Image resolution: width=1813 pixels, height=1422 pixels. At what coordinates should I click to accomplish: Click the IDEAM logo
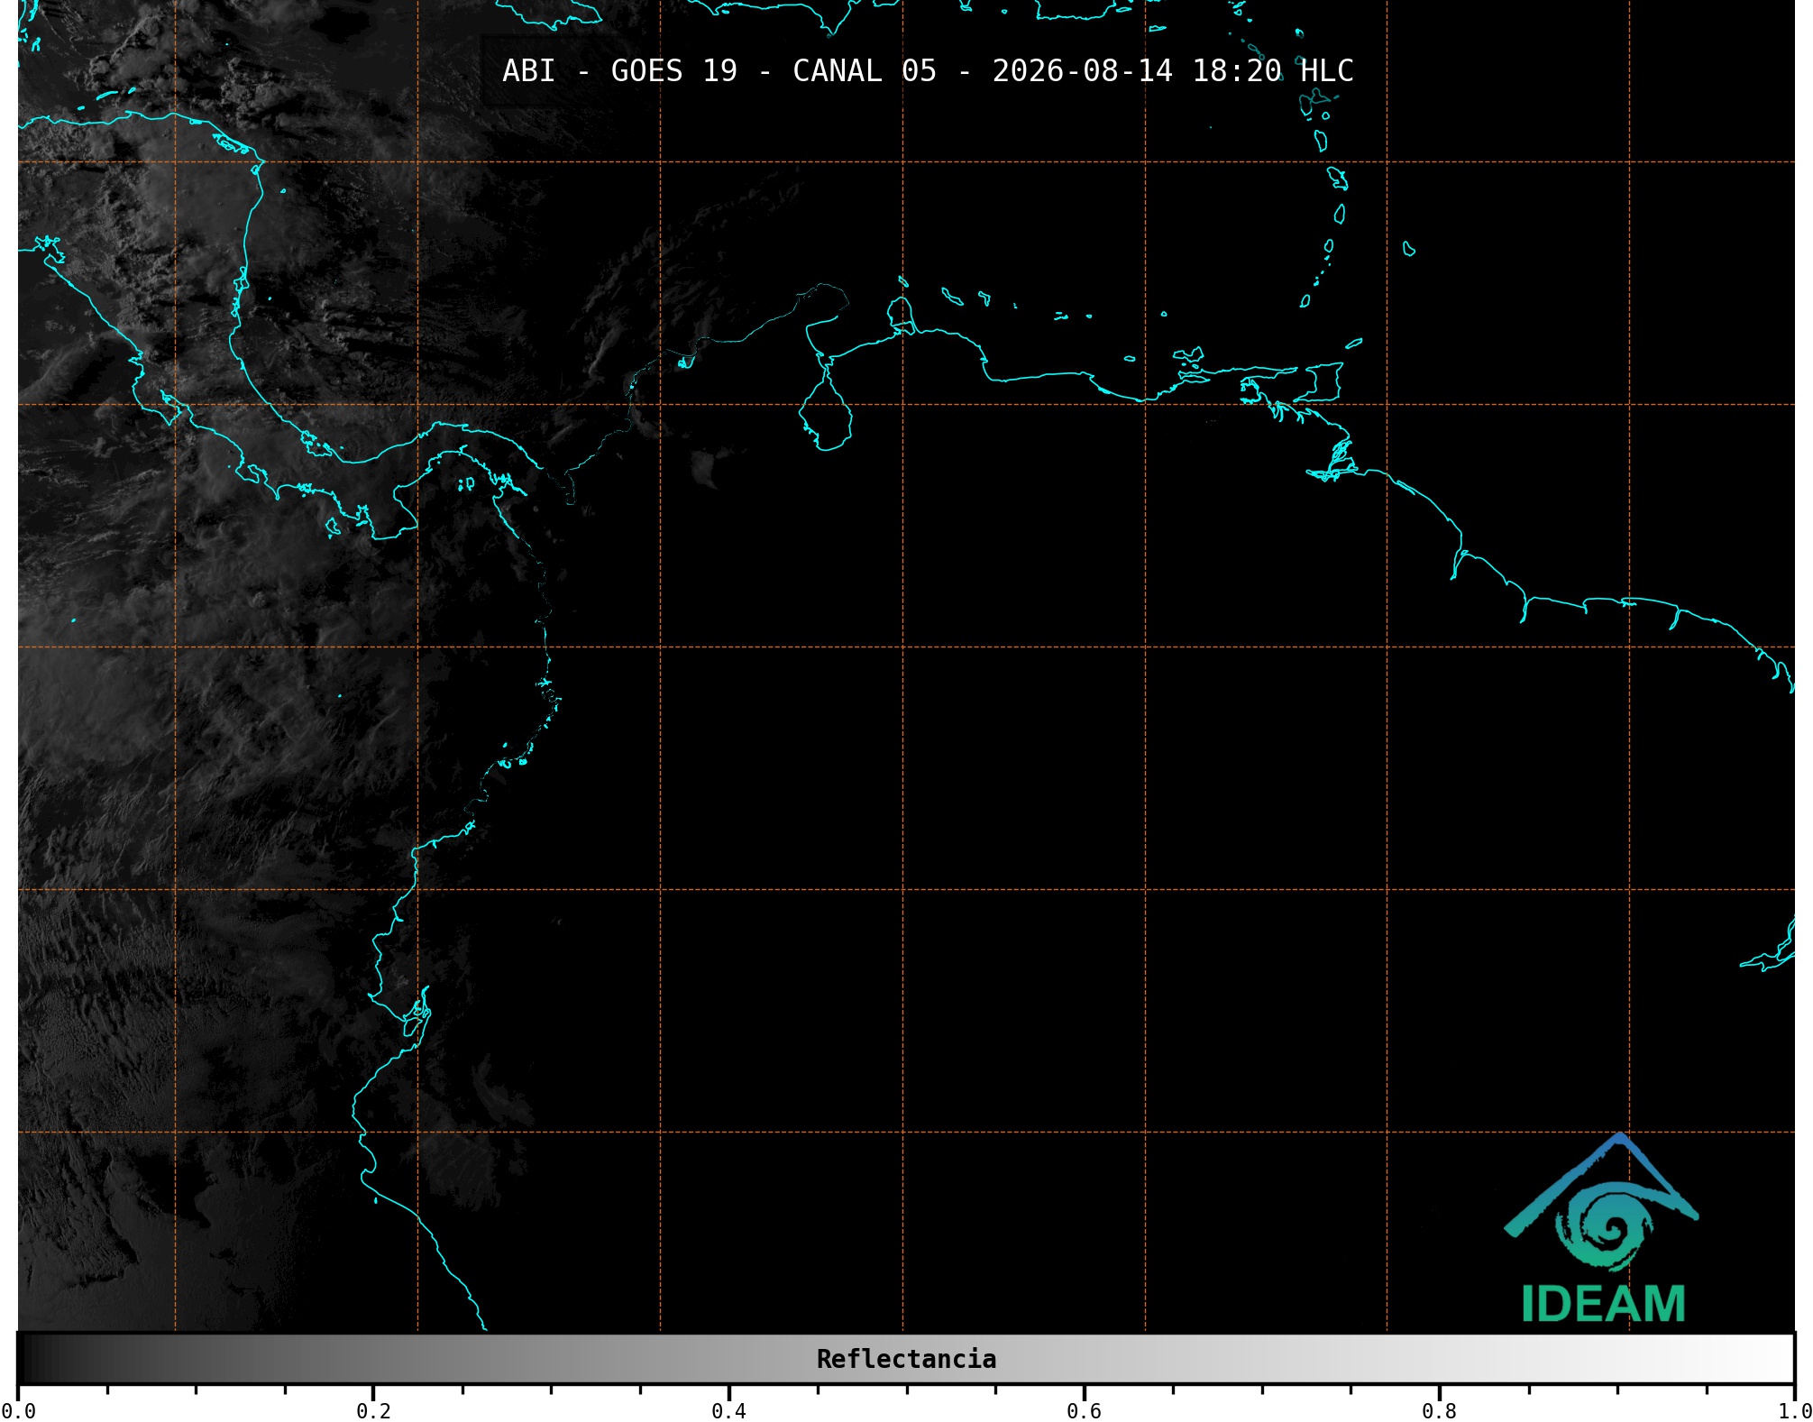click(x=1602, y=1228)
